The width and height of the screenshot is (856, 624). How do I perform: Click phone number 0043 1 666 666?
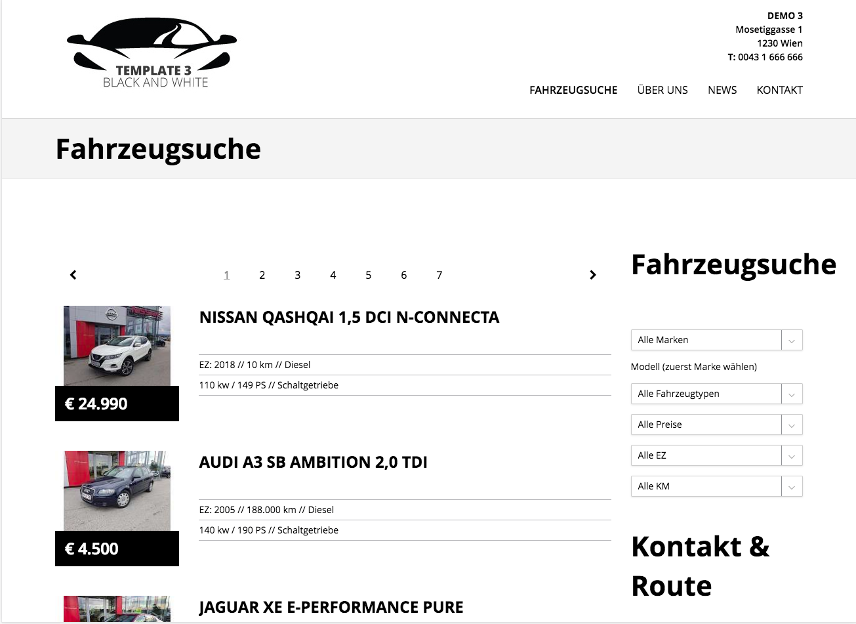tap(770, 57)
